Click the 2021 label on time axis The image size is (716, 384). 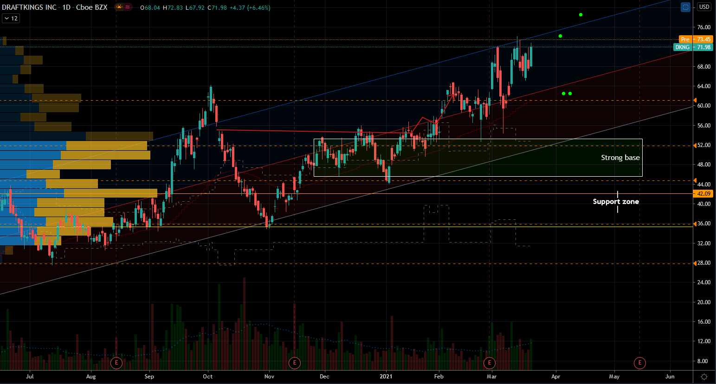click(x=386, y=377)
